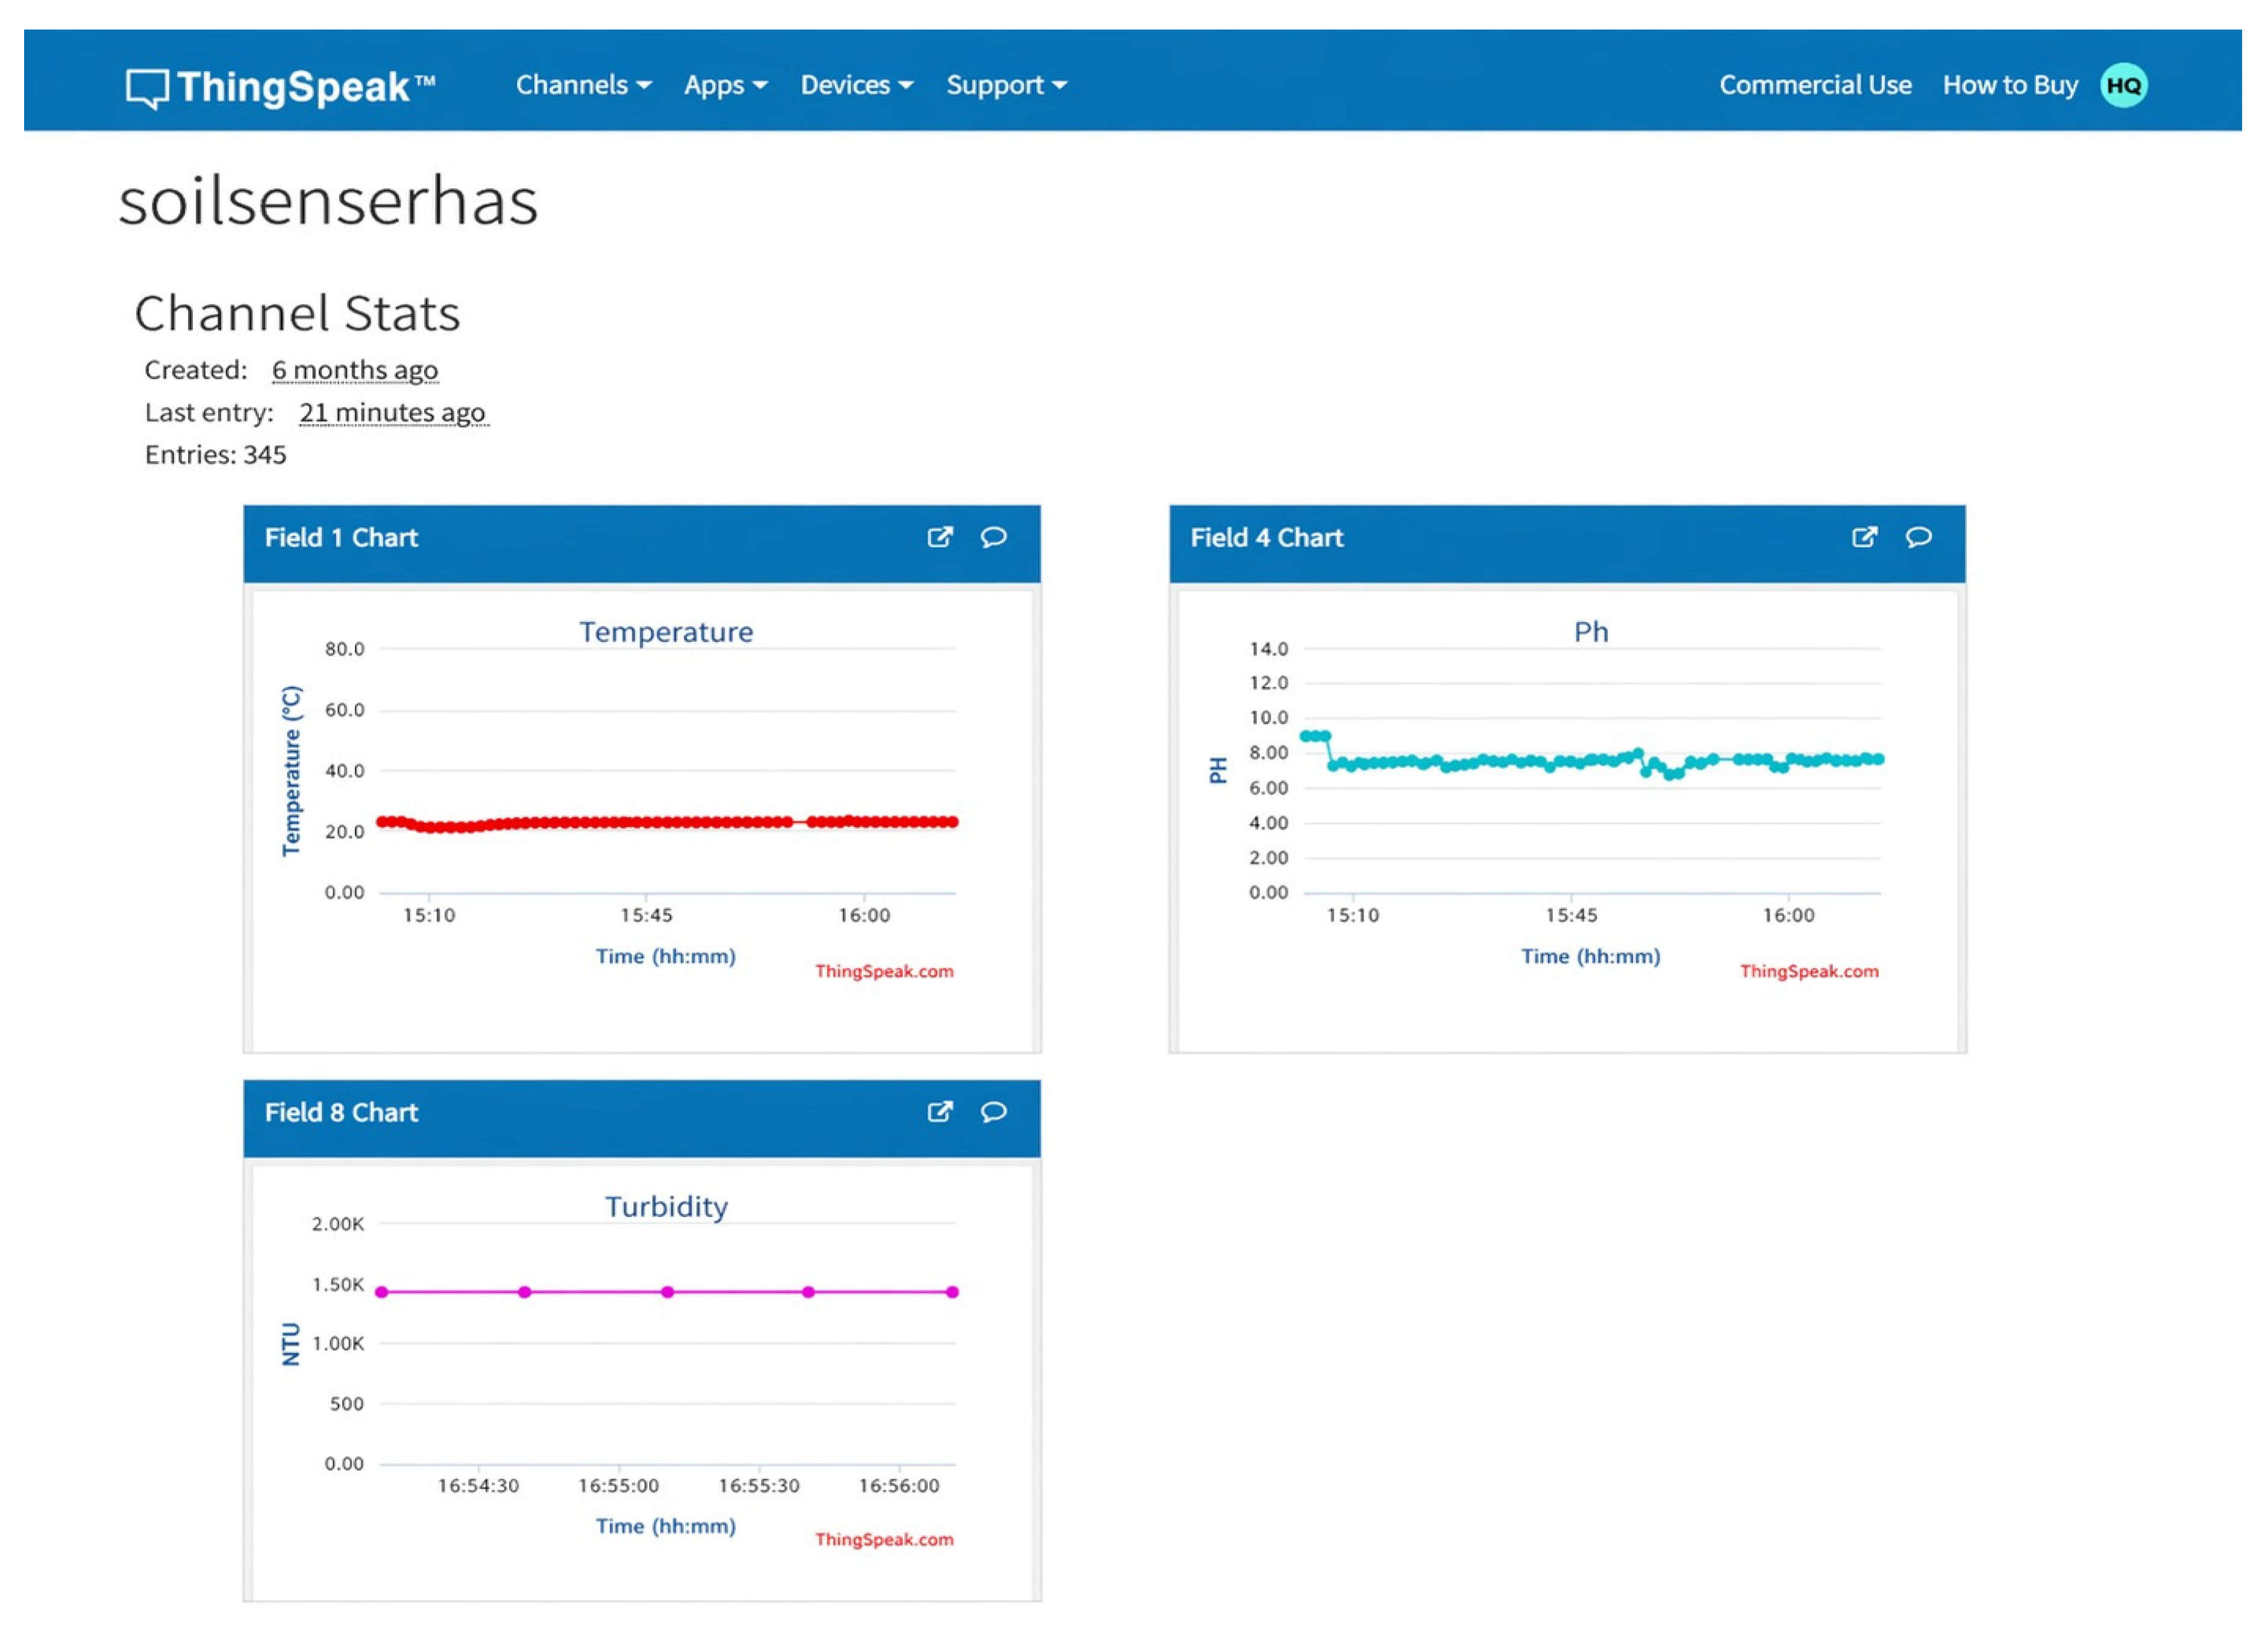
Task: Click the '6 months ago' created timestamp
Action: tap(355, 370)
